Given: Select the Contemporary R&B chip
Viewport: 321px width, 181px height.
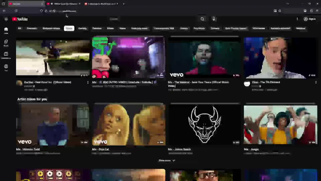Looking at the screenshot, I should coord(164,28).
